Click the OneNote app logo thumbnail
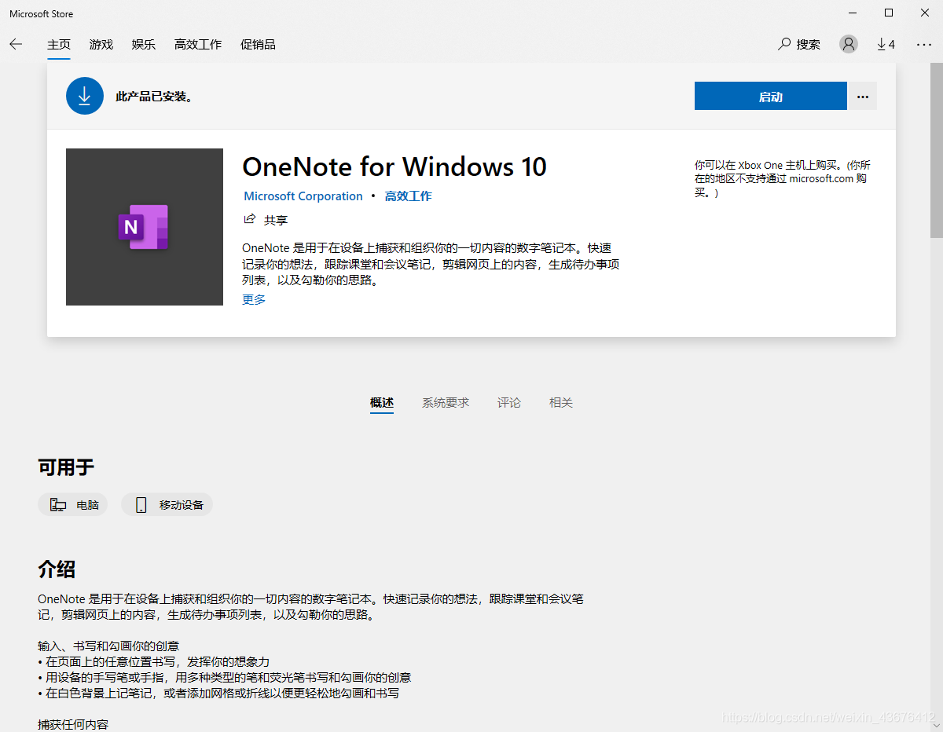This screenshot has height=732, width=943. 145,227
